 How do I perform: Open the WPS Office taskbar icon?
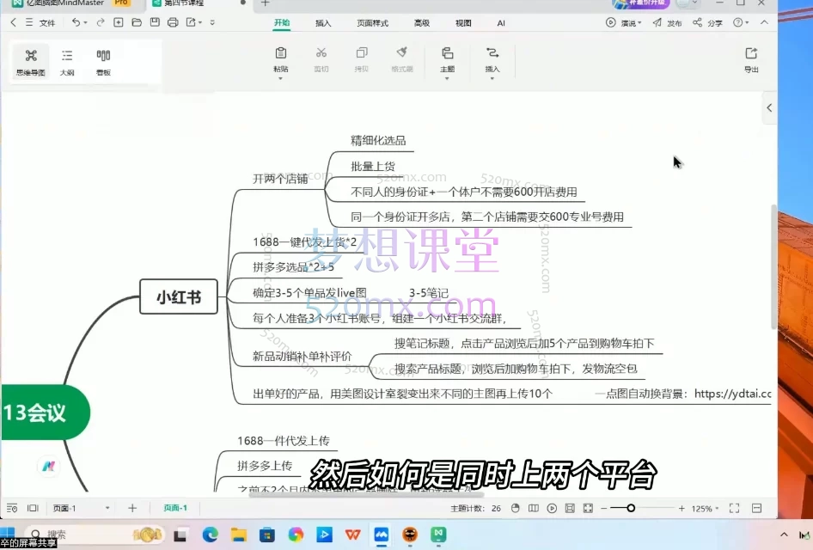(353, 535)
